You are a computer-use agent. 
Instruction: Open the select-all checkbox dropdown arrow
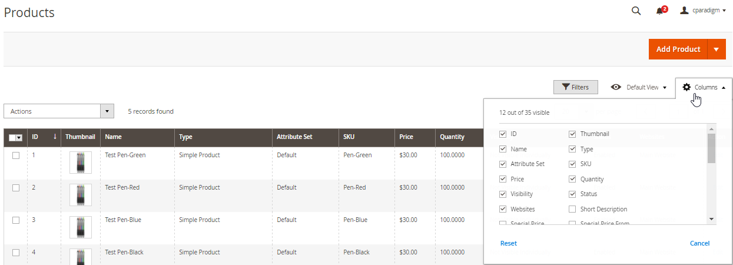(19, 138)
